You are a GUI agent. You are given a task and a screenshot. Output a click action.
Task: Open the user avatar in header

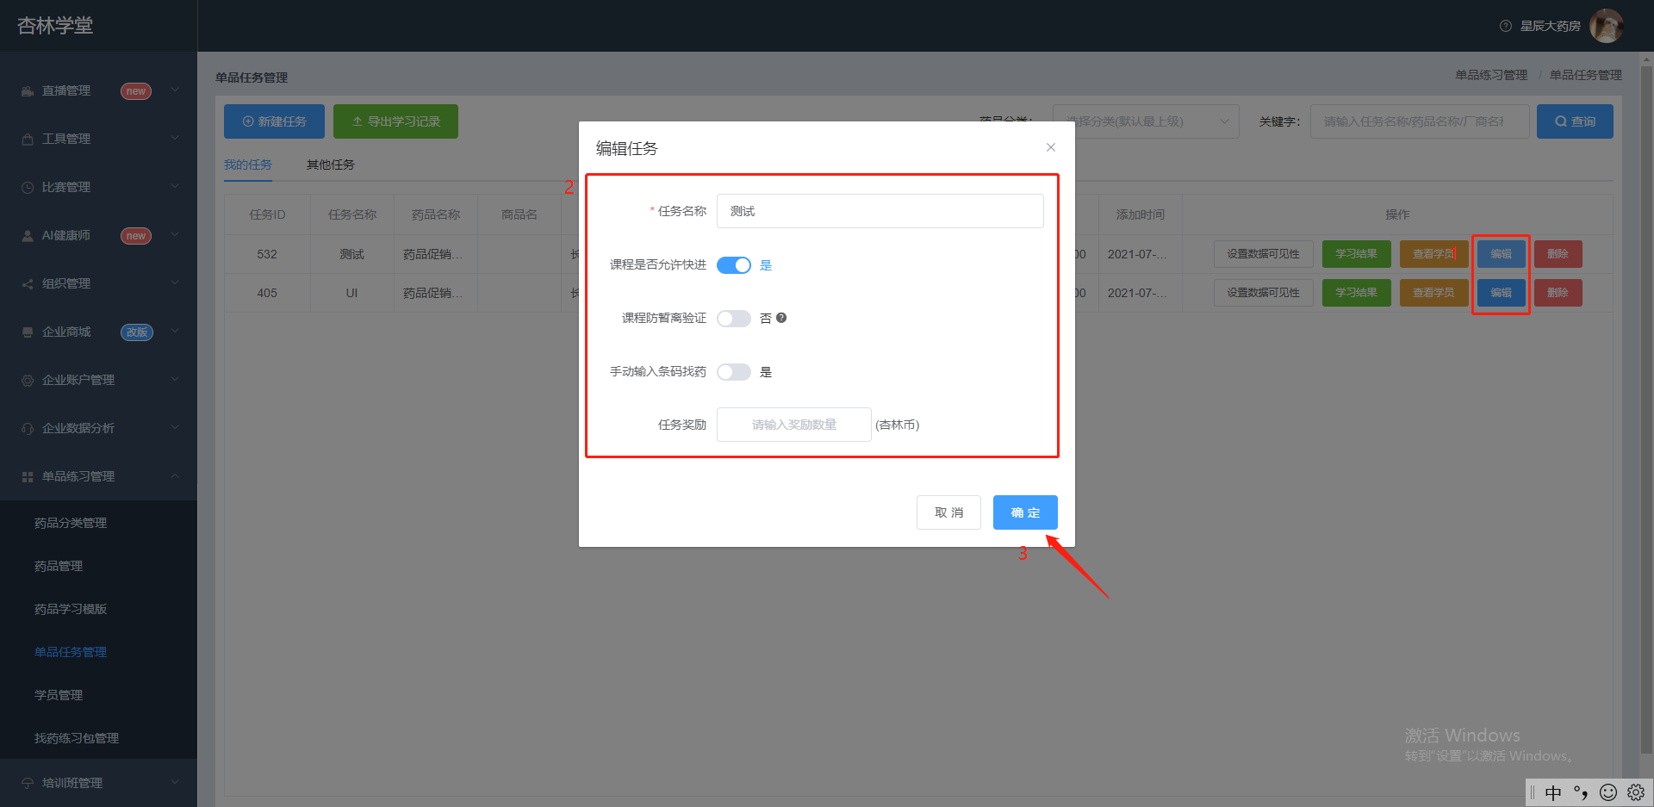pyautogui.click(x=1607, y=26)
